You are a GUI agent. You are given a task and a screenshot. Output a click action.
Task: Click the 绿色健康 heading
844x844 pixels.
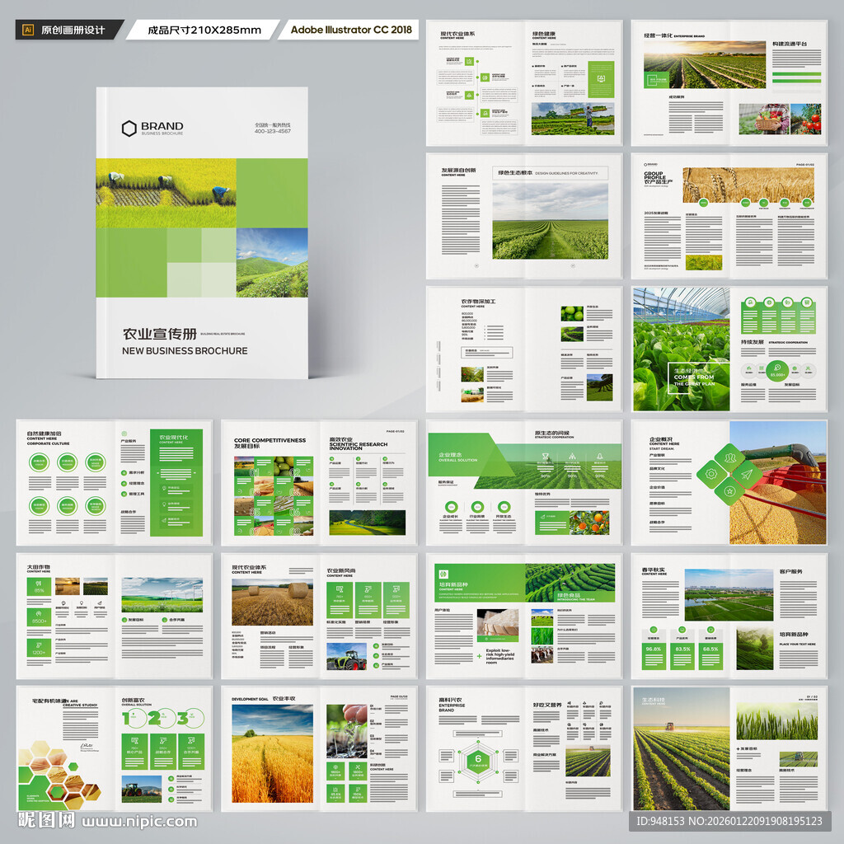point(544,33)
